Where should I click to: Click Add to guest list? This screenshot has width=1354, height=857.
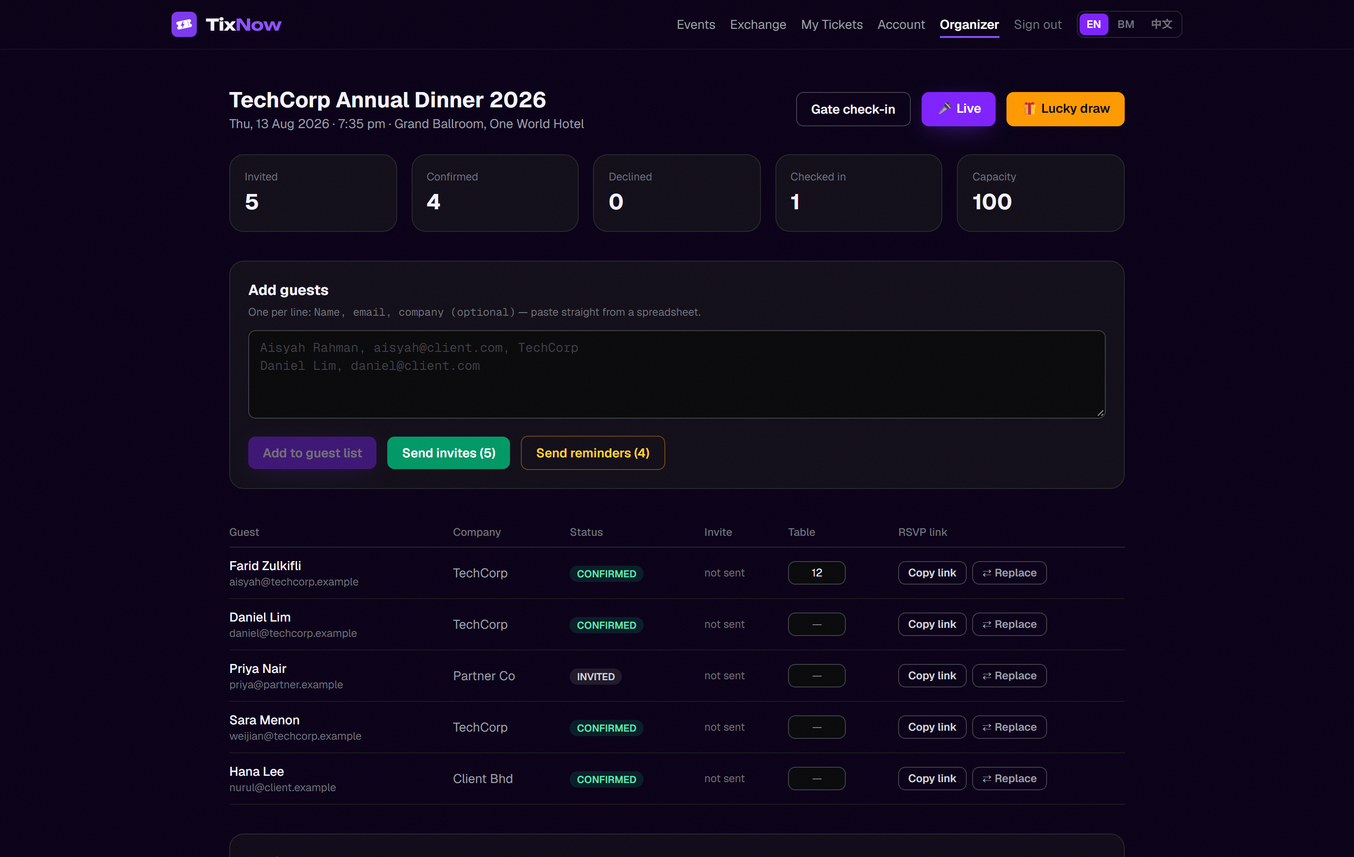[312, 453]
